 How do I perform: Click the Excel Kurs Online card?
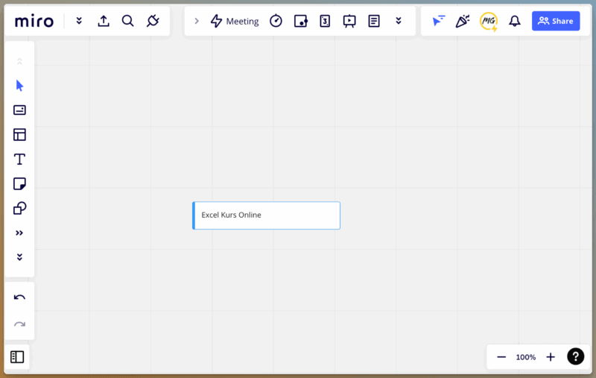coord(266,215)
